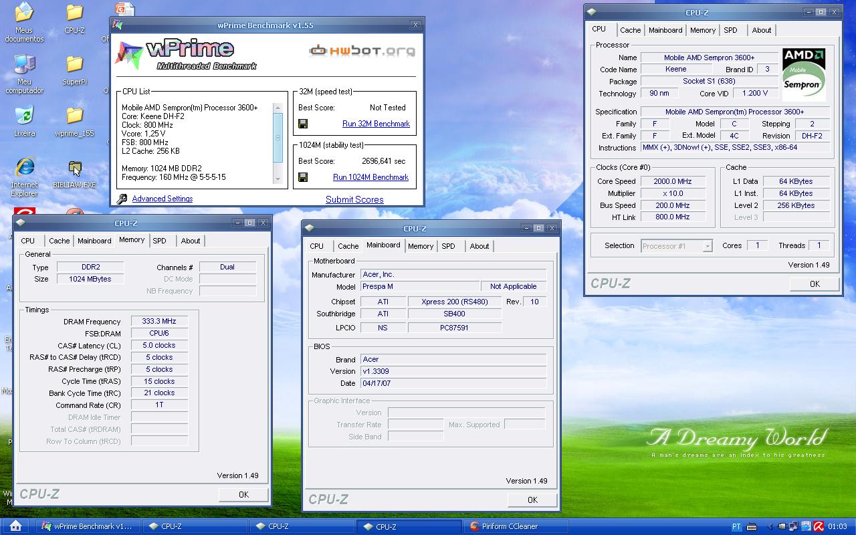Screen dimensions: 856x535
Task: Click the PT language indicator in taskbar
Action: click(736, 526)
